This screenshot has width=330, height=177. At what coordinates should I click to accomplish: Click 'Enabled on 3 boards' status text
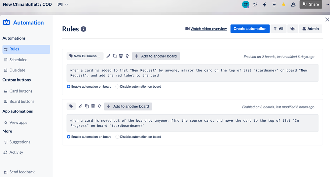pyautogui.click(x=278, y=107)
